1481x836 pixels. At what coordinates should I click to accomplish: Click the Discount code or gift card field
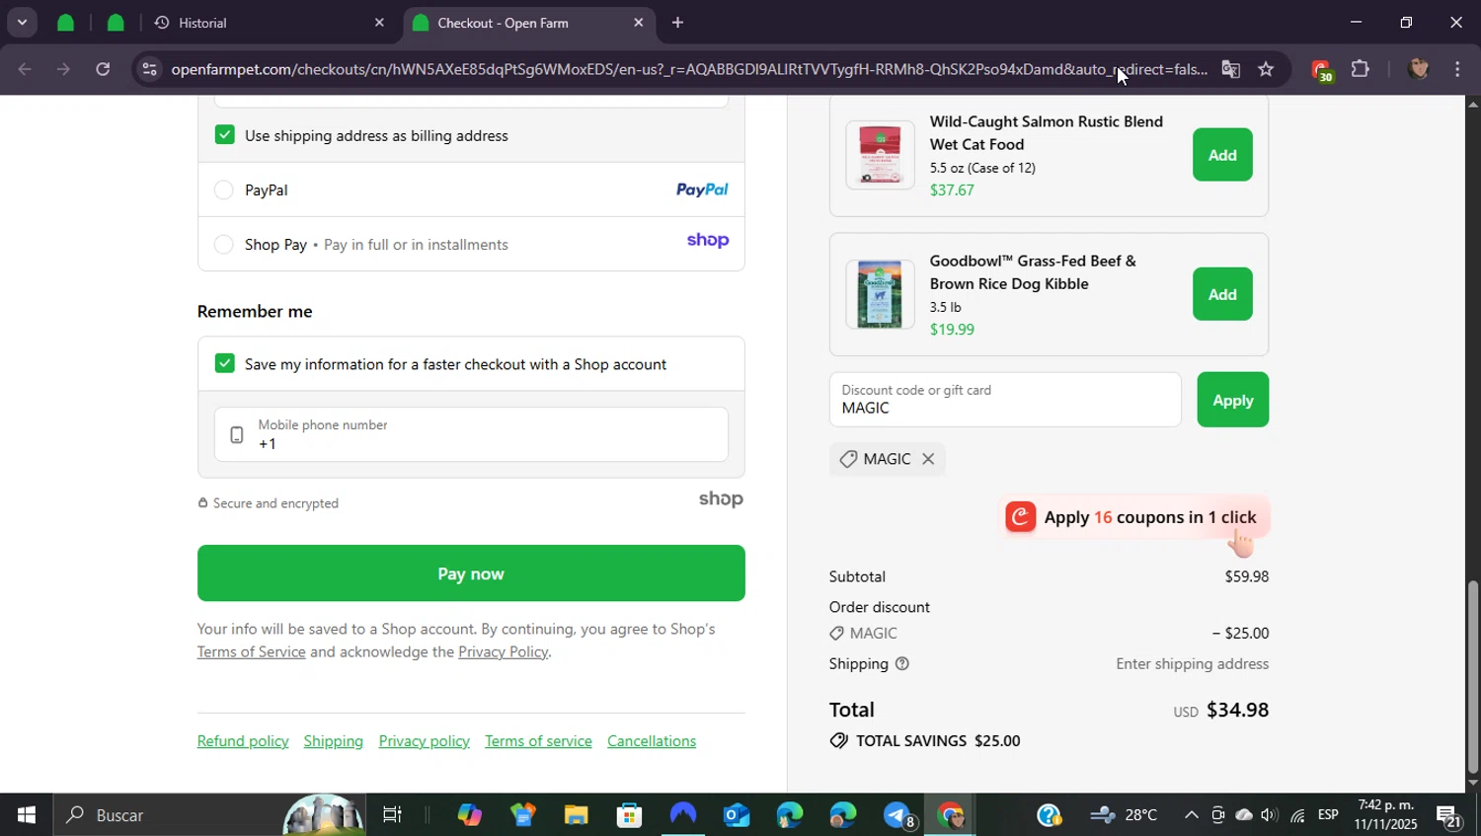point(1005,400)
